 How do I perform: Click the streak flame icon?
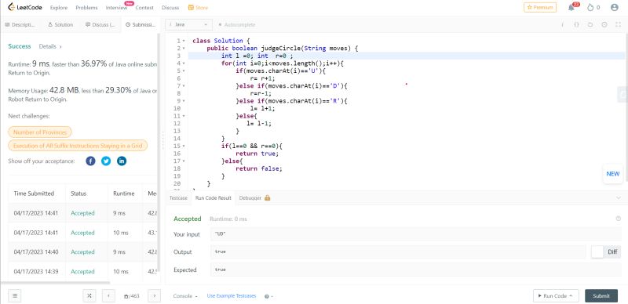pos(590,8)
